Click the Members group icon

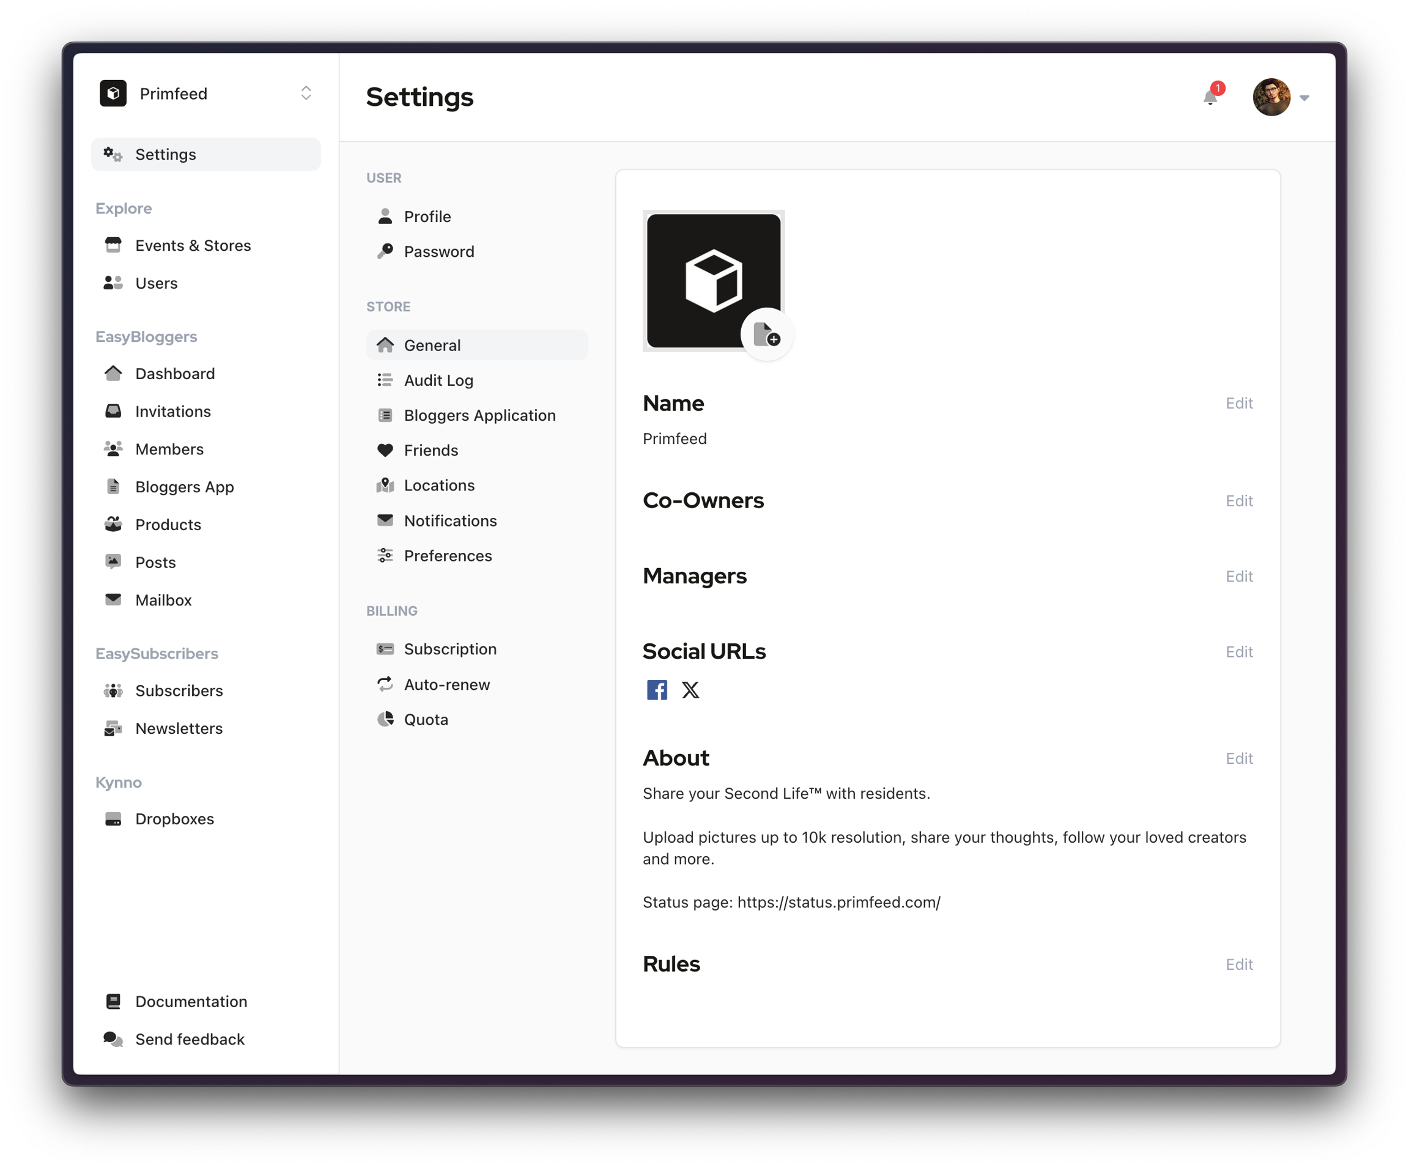pos(113,449)
